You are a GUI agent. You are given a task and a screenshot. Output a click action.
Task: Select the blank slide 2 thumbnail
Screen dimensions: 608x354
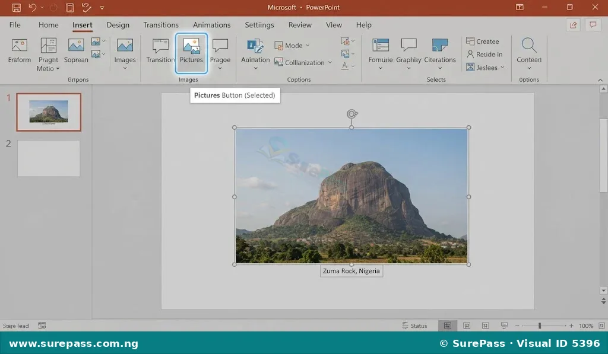click(x=49, y=158)
